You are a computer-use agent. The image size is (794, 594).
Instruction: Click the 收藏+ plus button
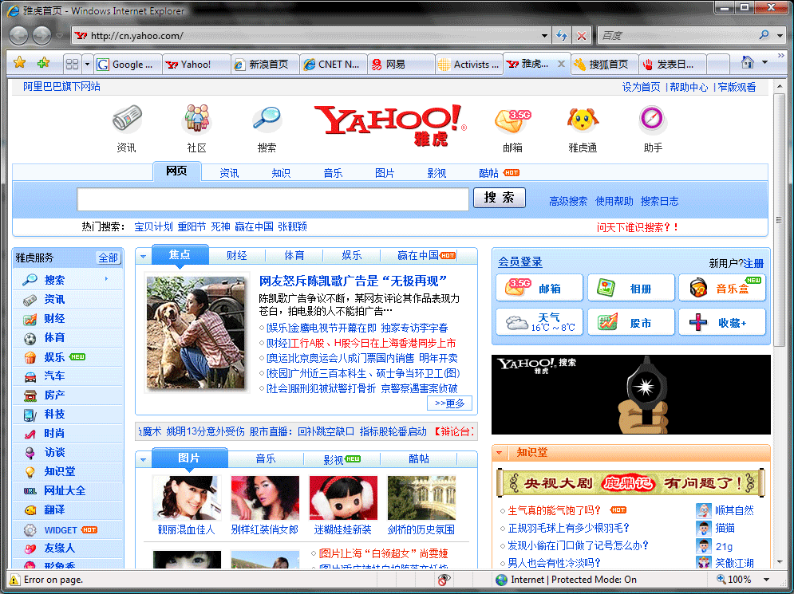click(722, 322)
